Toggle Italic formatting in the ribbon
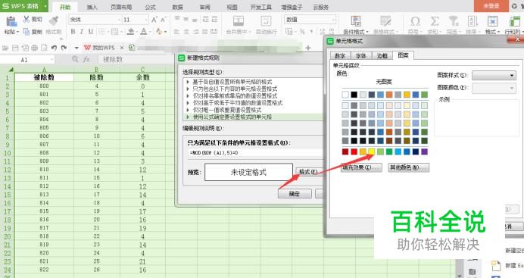 [x=82, y=31]
